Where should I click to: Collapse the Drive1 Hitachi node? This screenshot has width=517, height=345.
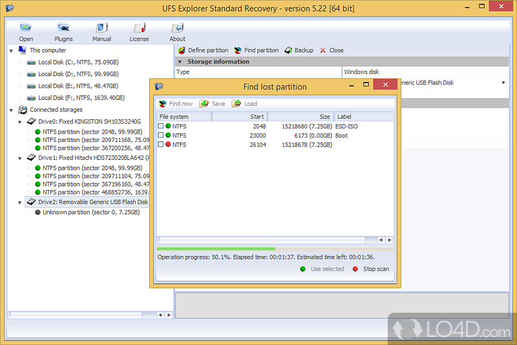pyautogui.click(x=20, y=159)
